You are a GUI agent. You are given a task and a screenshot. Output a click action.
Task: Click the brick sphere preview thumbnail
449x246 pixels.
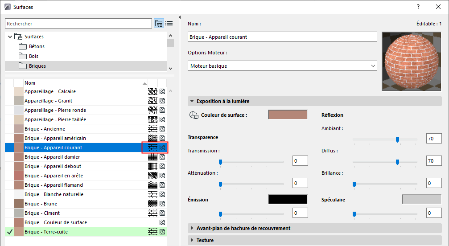pyautogui.click(x=412, y=61)
